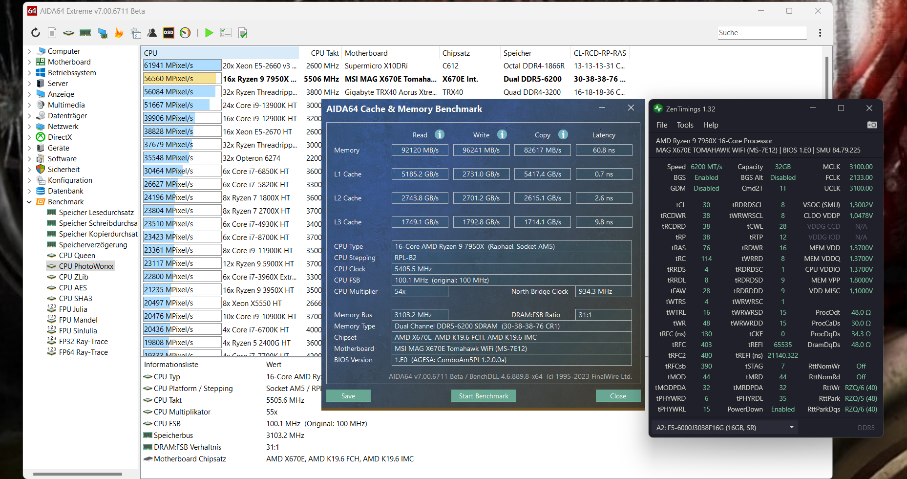Show info for Copy column

(x=563, y=134)
